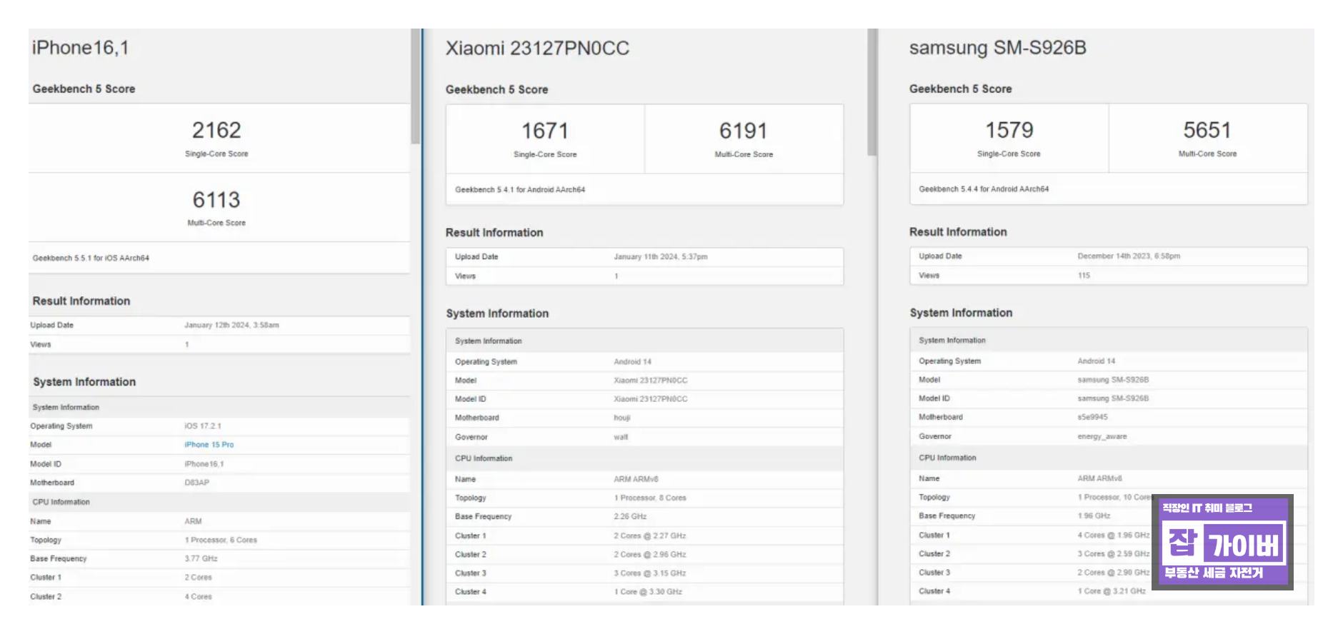The width and height of the screenshot is (1343, 634).
Task: Click the Model ID value 'iPhone16,1'
Action: pos(204,464)
